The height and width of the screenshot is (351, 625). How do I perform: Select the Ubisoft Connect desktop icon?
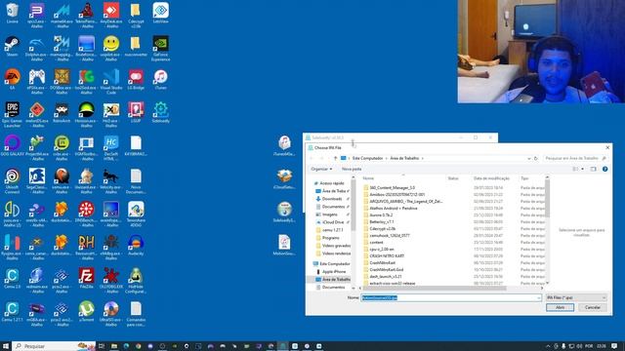click(12, 180)
